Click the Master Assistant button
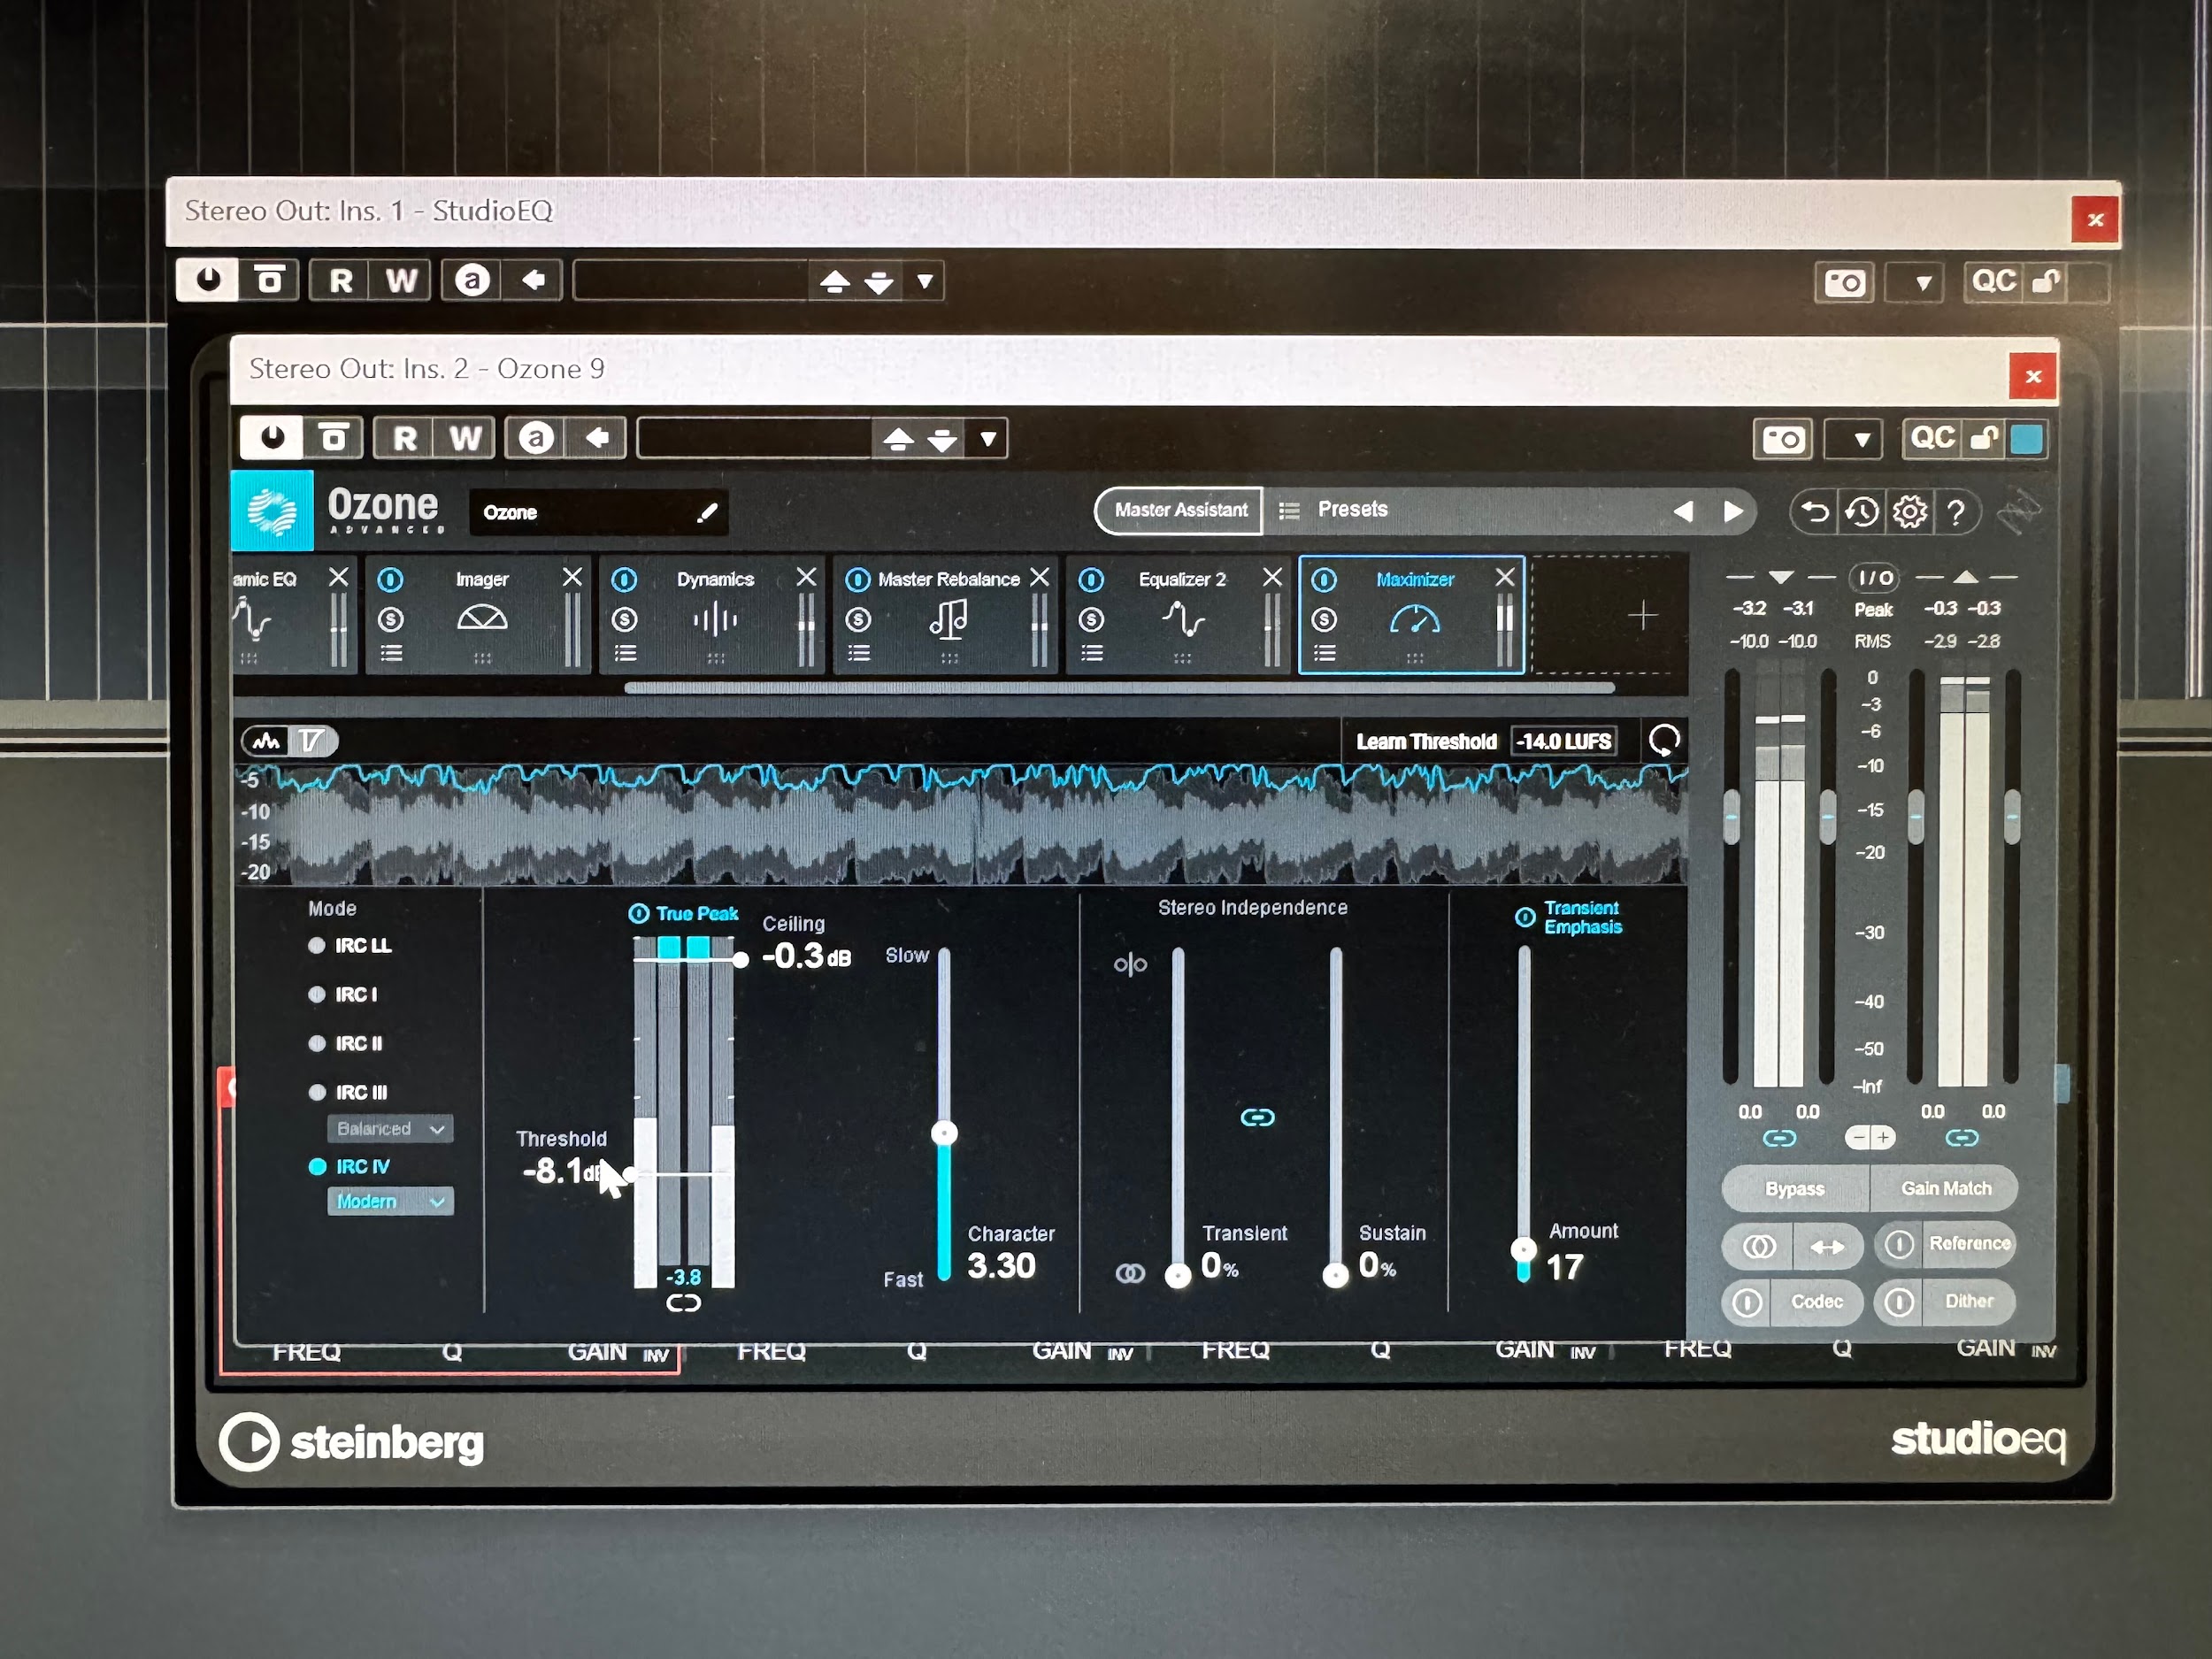The image size is (2212, 1659). click(1180, 510)
